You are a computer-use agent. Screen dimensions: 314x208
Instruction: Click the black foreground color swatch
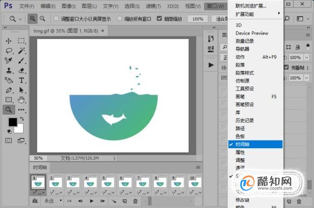[x=12, y=122]
